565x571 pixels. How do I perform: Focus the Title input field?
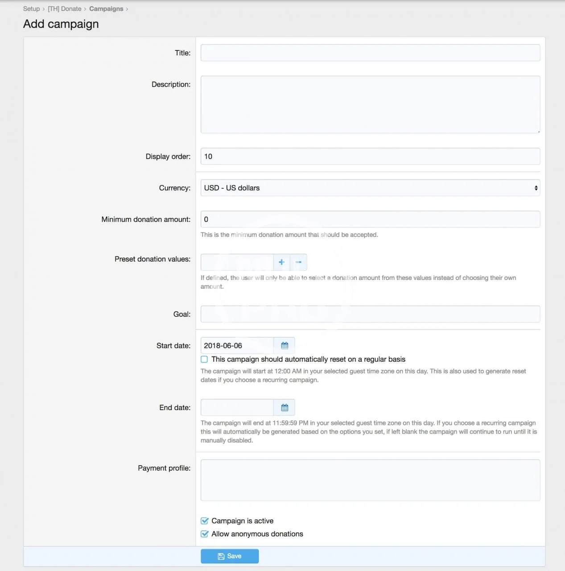pos(370,53)
